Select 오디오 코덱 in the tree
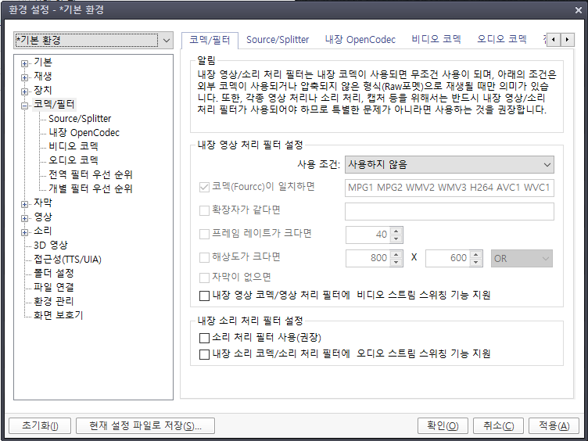588x441 pixels. (x=73, y=160)
